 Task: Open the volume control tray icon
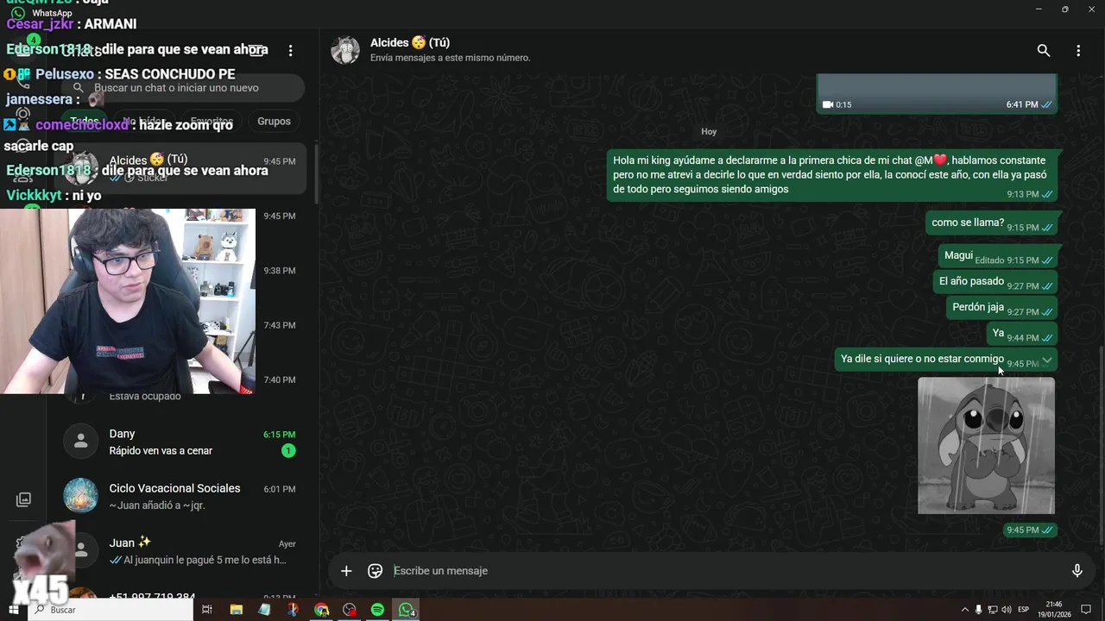(x=1006, y=610)
